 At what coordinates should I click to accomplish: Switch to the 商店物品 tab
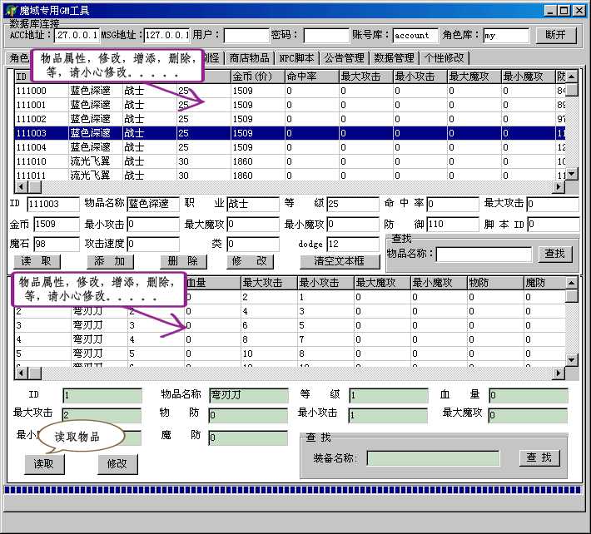click(249, 58)
